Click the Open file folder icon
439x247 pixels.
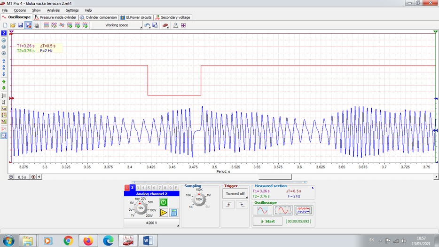pos(13,25)
